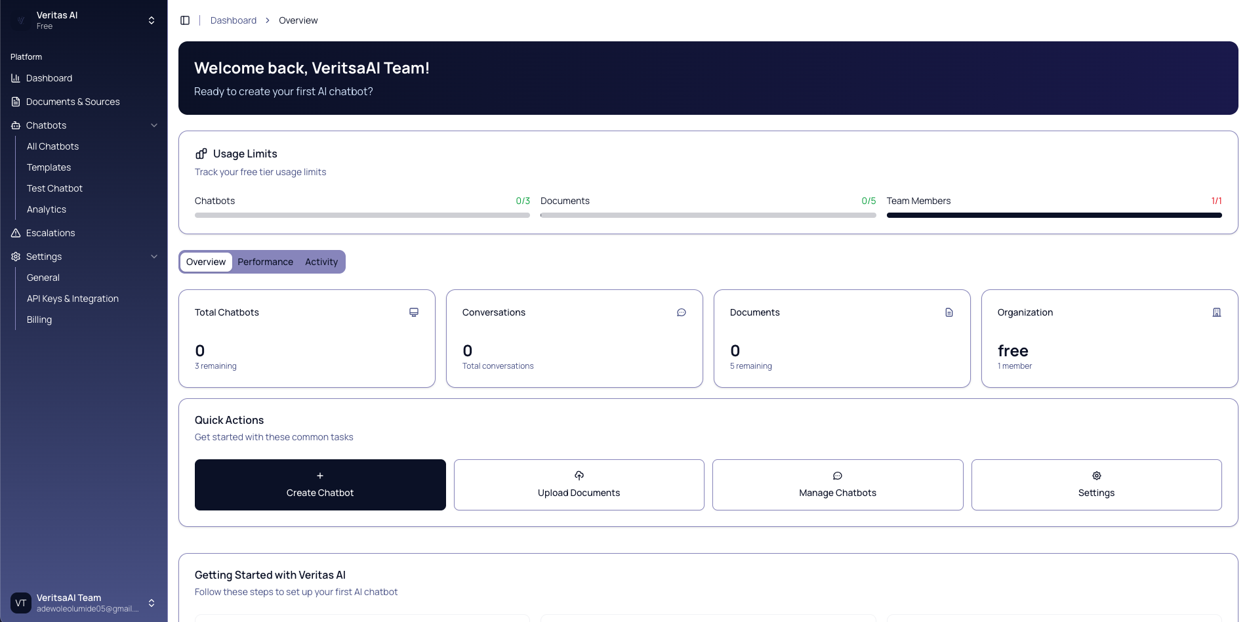Open Escalations from the sidebar
This screenshot has height=622, width=1247.
tap(50, 233)
